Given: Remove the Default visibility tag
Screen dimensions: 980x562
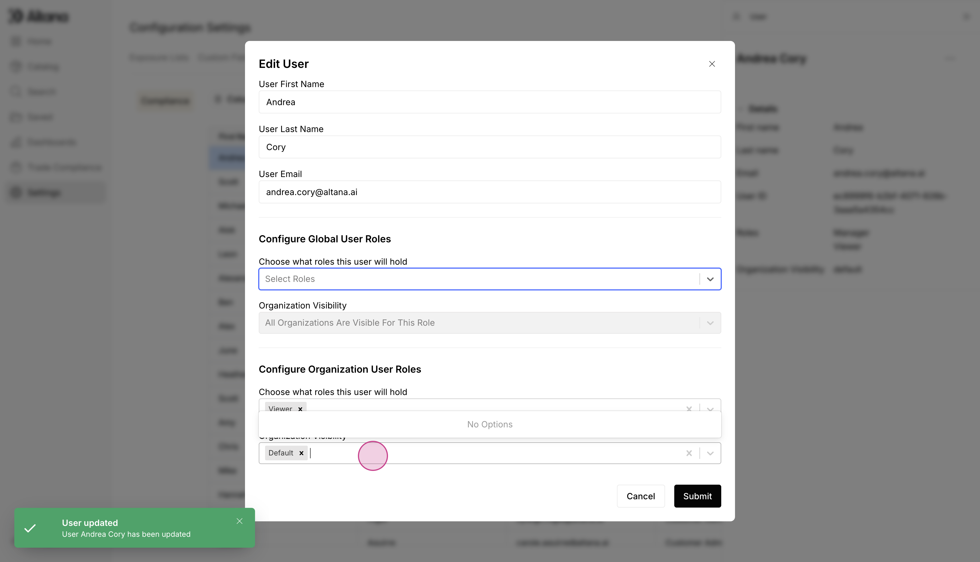Looking at the screenshot, I should [301, 453].
